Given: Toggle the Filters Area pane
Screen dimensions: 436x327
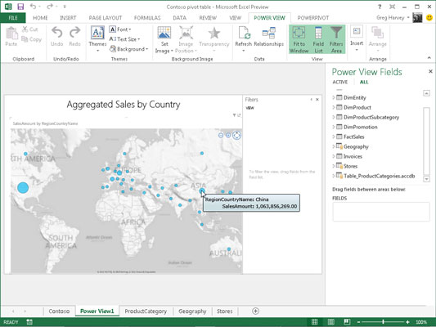Looking at the screenshot, I should click(x=336, y=39).
